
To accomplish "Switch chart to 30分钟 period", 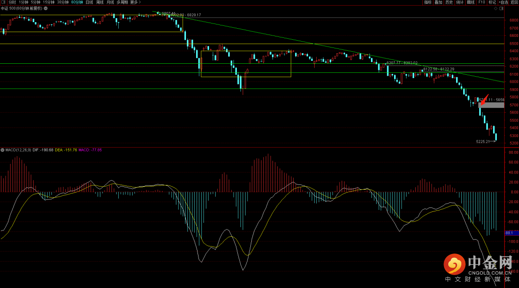I will 63,2.
